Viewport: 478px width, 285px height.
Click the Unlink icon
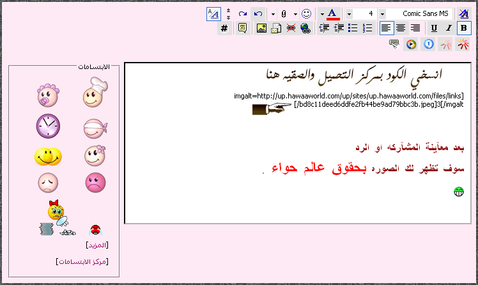point(291,28)
